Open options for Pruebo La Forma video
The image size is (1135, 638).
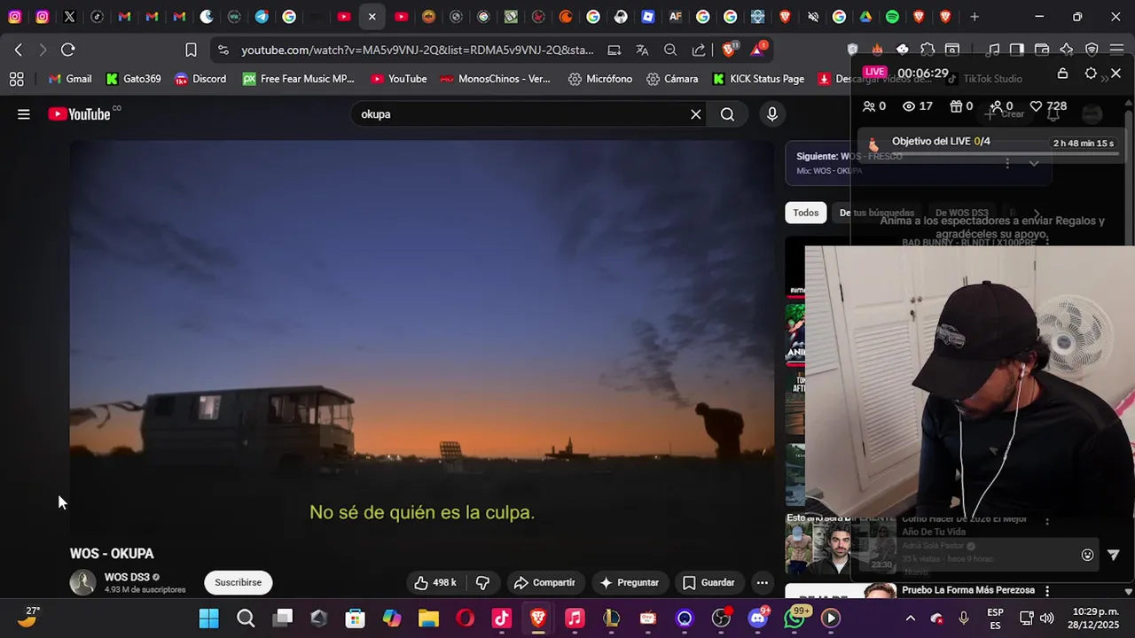point(1047,590)
